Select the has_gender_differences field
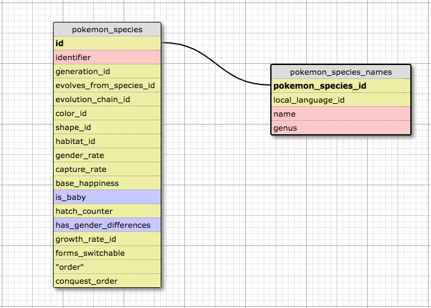 107,225
